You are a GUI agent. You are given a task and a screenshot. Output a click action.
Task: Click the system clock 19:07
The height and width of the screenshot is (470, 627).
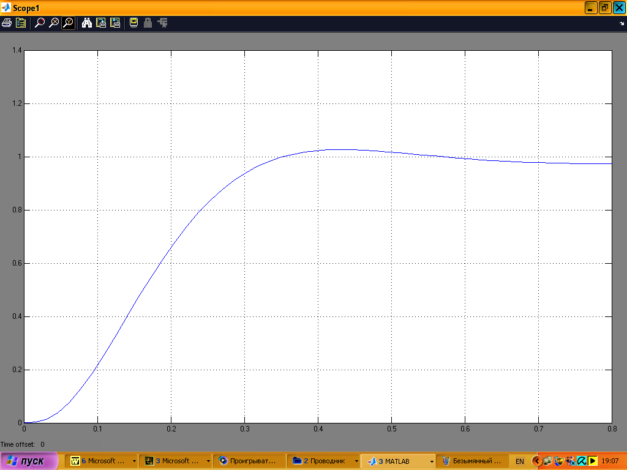point(610,461)
